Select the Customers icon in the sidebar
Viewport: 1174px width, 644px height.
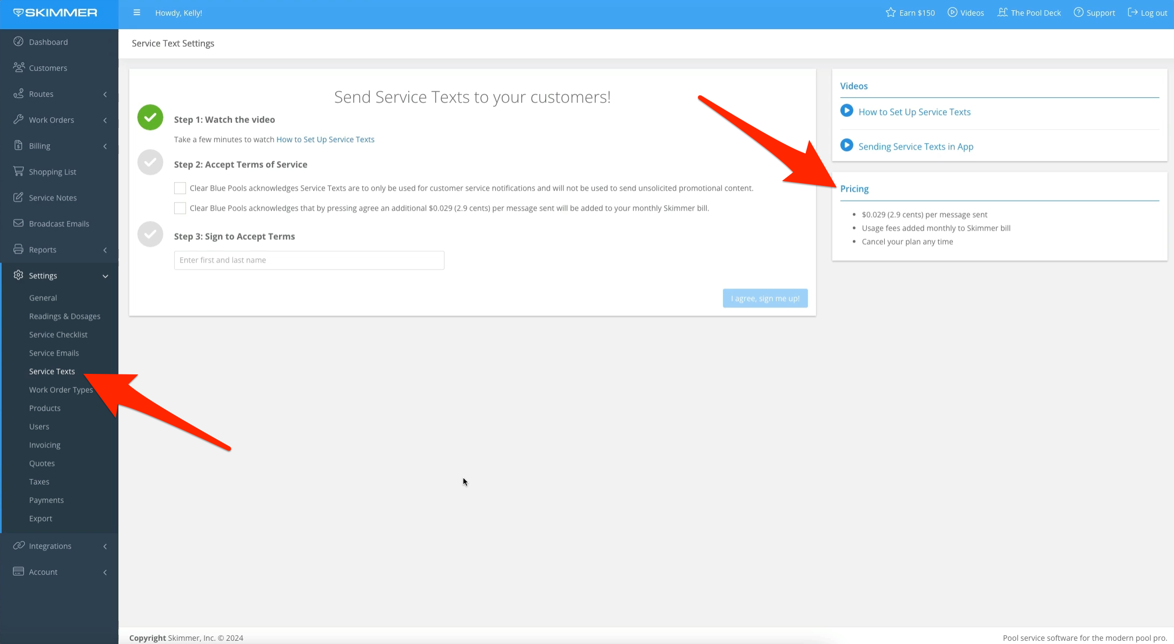19,68
